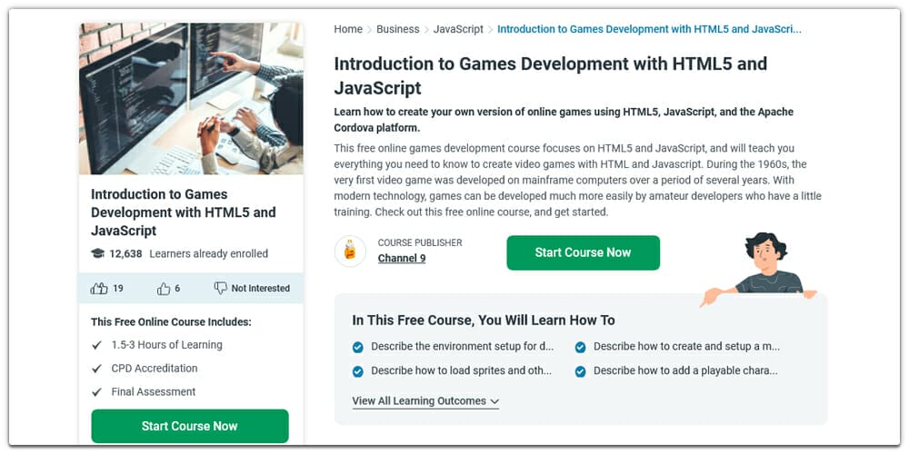The height and width of the screenshot is (454, 909).
Task: Click Start Course Now in the sidebar card
Action: [190, 426]
